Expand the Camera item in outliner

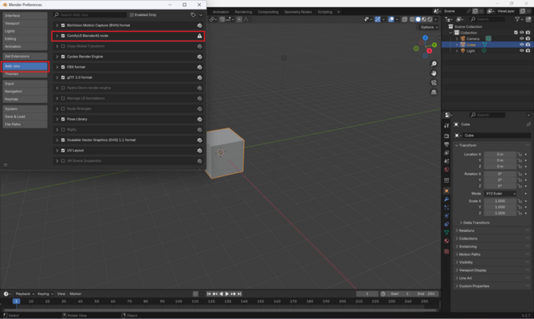[x=457, y=39]
